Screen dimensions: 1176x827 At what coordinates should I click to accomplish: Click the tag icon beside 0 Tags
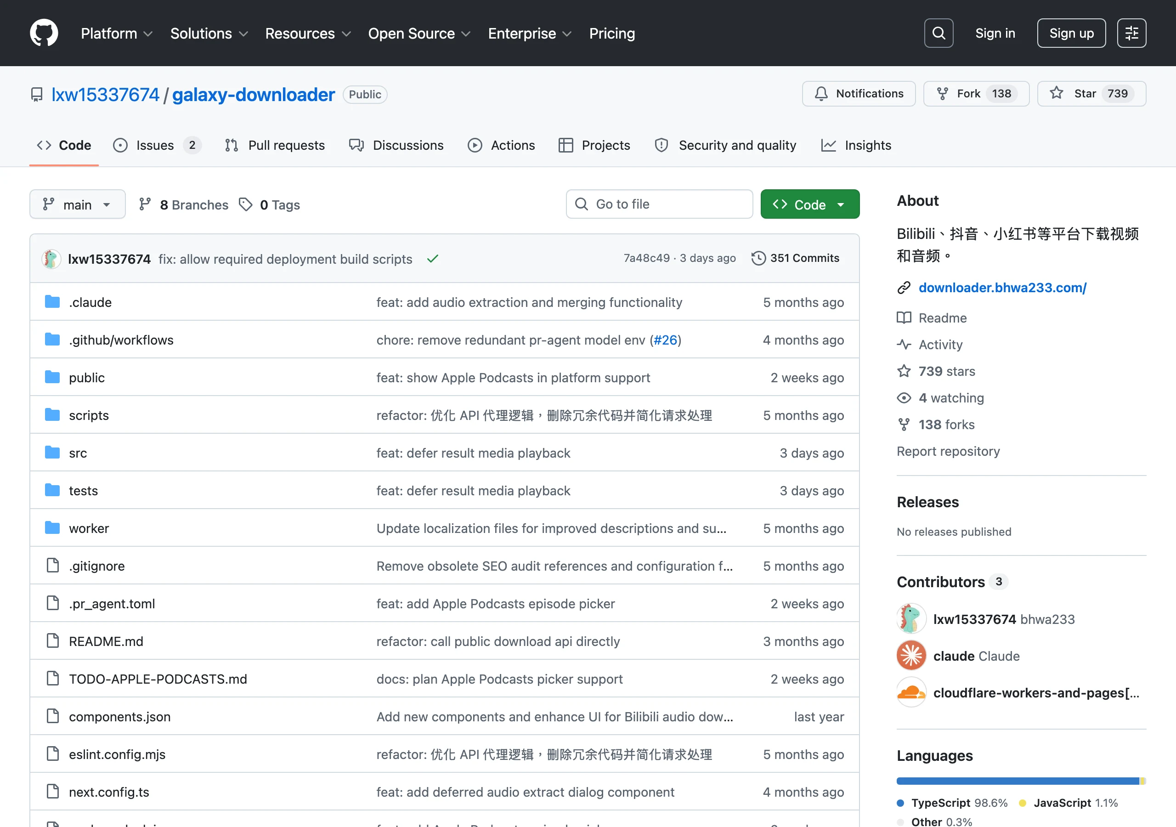[246, 204]
